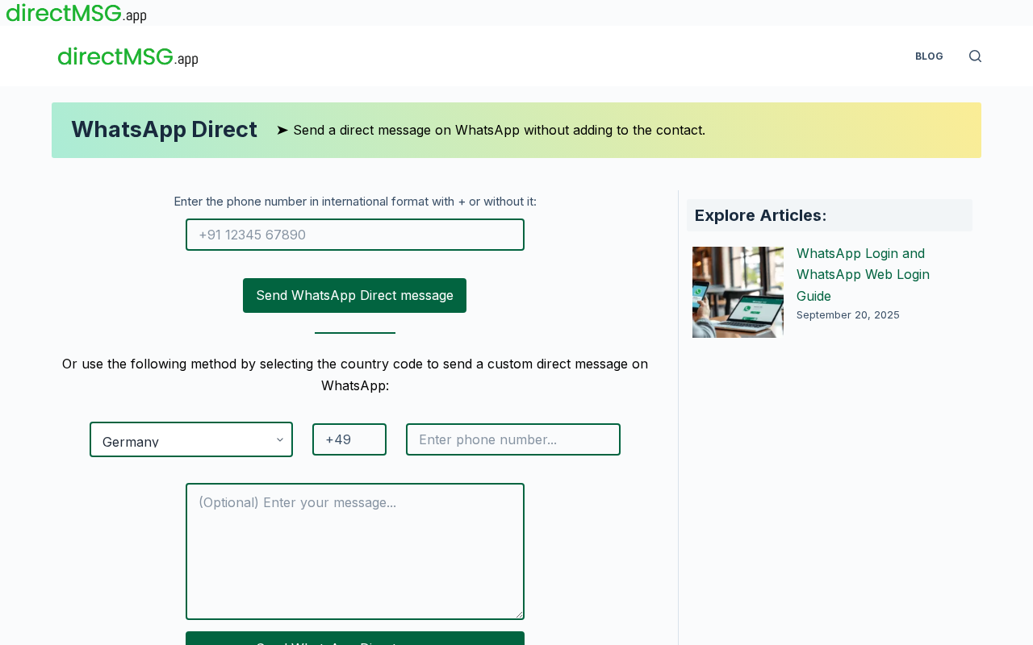
Task: Click the top-left directMSG.app banner logo
Action: (x=76, y=13)
